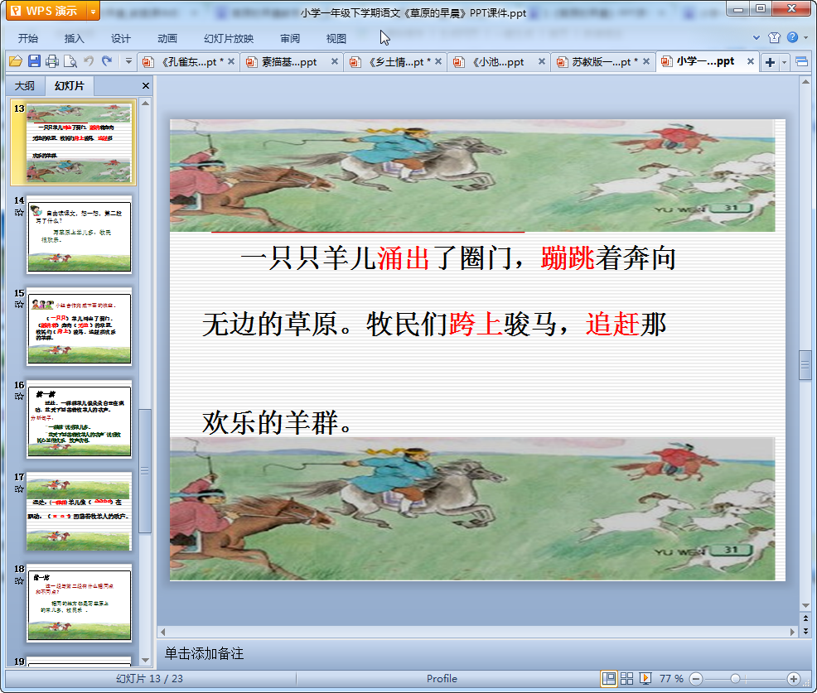This screenshot has width=817, height=693.
Task: Expand the dropdown arrow beside WPS 演示
Action: pyautogui.click(x=94, y=11)
